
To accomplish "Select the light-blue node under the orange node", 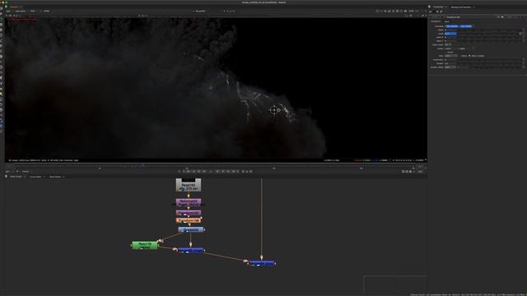I will coord(190,230).
